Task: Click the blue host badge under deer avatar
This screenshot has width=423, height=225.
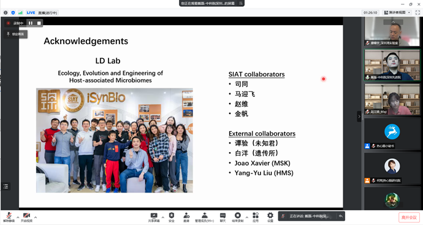Action: click(x=367, y=147)
